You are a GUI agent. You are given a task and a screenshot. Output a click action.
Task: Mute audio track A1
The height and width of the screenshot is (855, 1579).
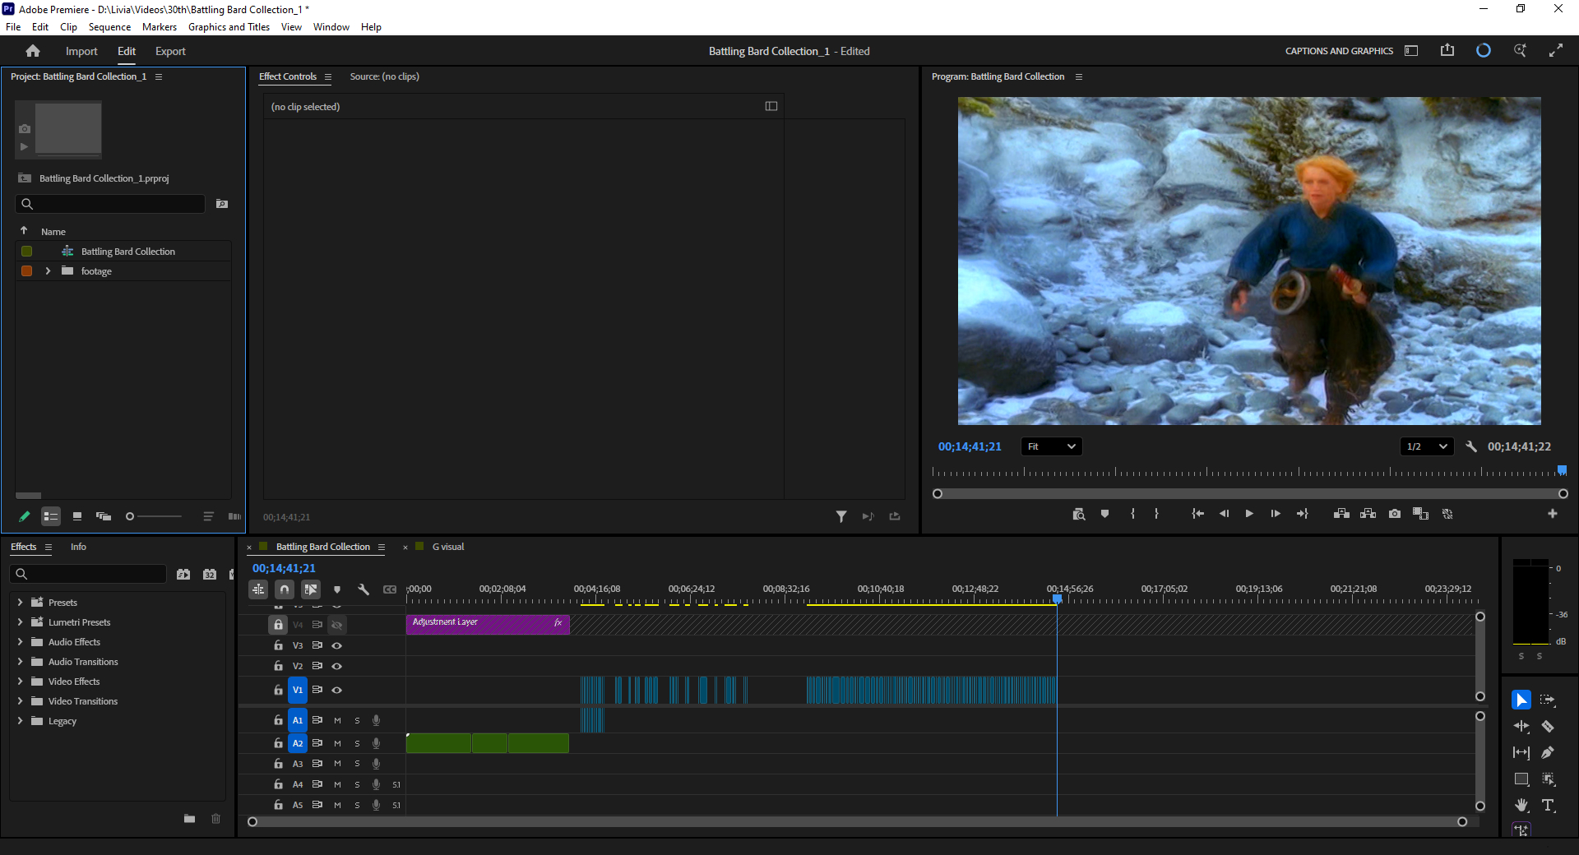(x=337, y=721)
